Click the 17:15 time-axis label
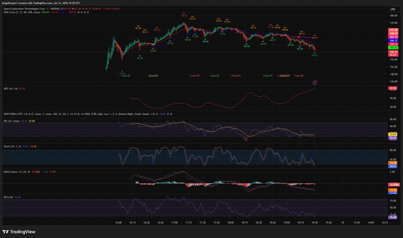Screen dimensions: 403x238 click(x=188, y=222)
